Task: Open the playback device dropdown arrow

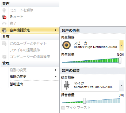Action: pos(121,45)
